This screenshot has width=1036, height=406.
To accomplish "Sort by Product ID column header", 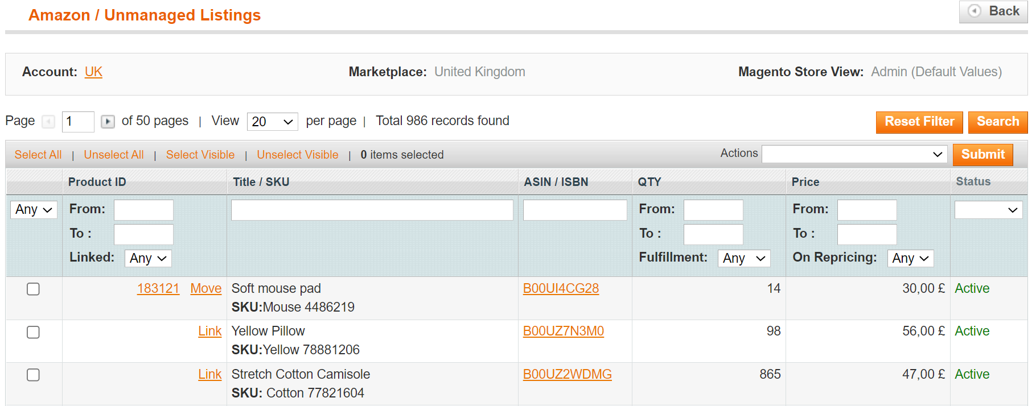I will [97, 182].
